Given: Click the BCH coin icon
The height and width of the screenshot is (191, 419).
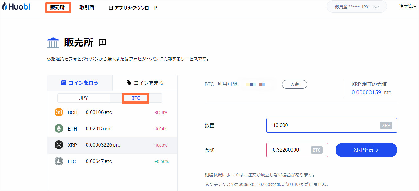Looking at the screenshot, I should click(59, 112).
